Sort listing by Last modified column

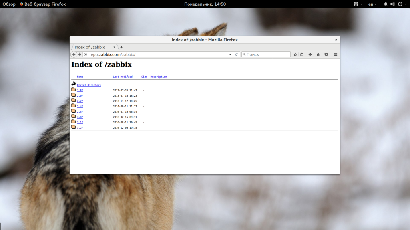(123, 77)
